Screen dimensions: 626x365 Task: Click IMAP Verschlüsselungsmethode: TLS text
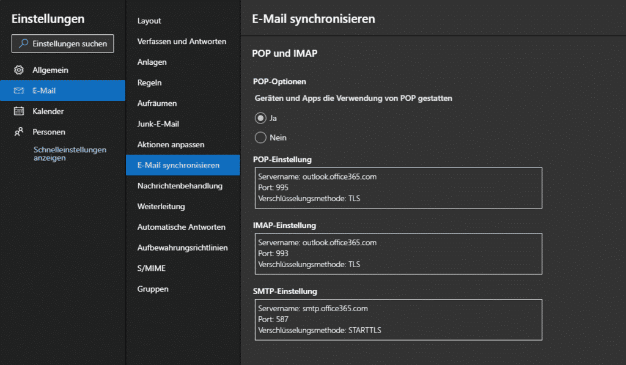(309, 264)
